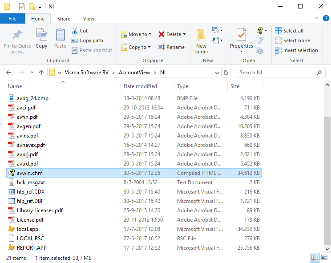Click Pin to Quick access icon

point(17,34)
